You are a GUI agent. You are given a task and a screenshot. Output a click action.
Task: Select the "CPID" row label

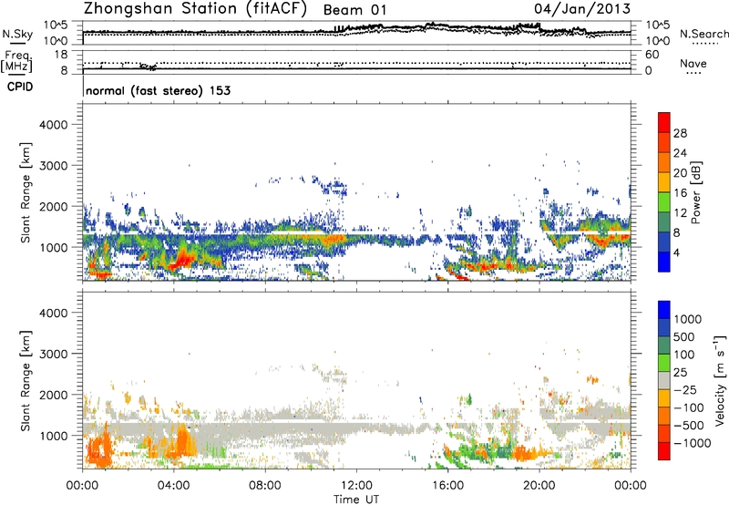(x=20, y=87)
